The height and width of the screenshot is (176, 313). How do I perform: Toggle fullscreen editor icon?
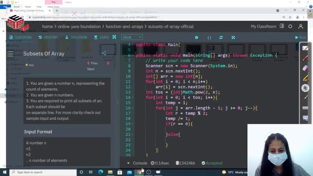tap(233, 37)
